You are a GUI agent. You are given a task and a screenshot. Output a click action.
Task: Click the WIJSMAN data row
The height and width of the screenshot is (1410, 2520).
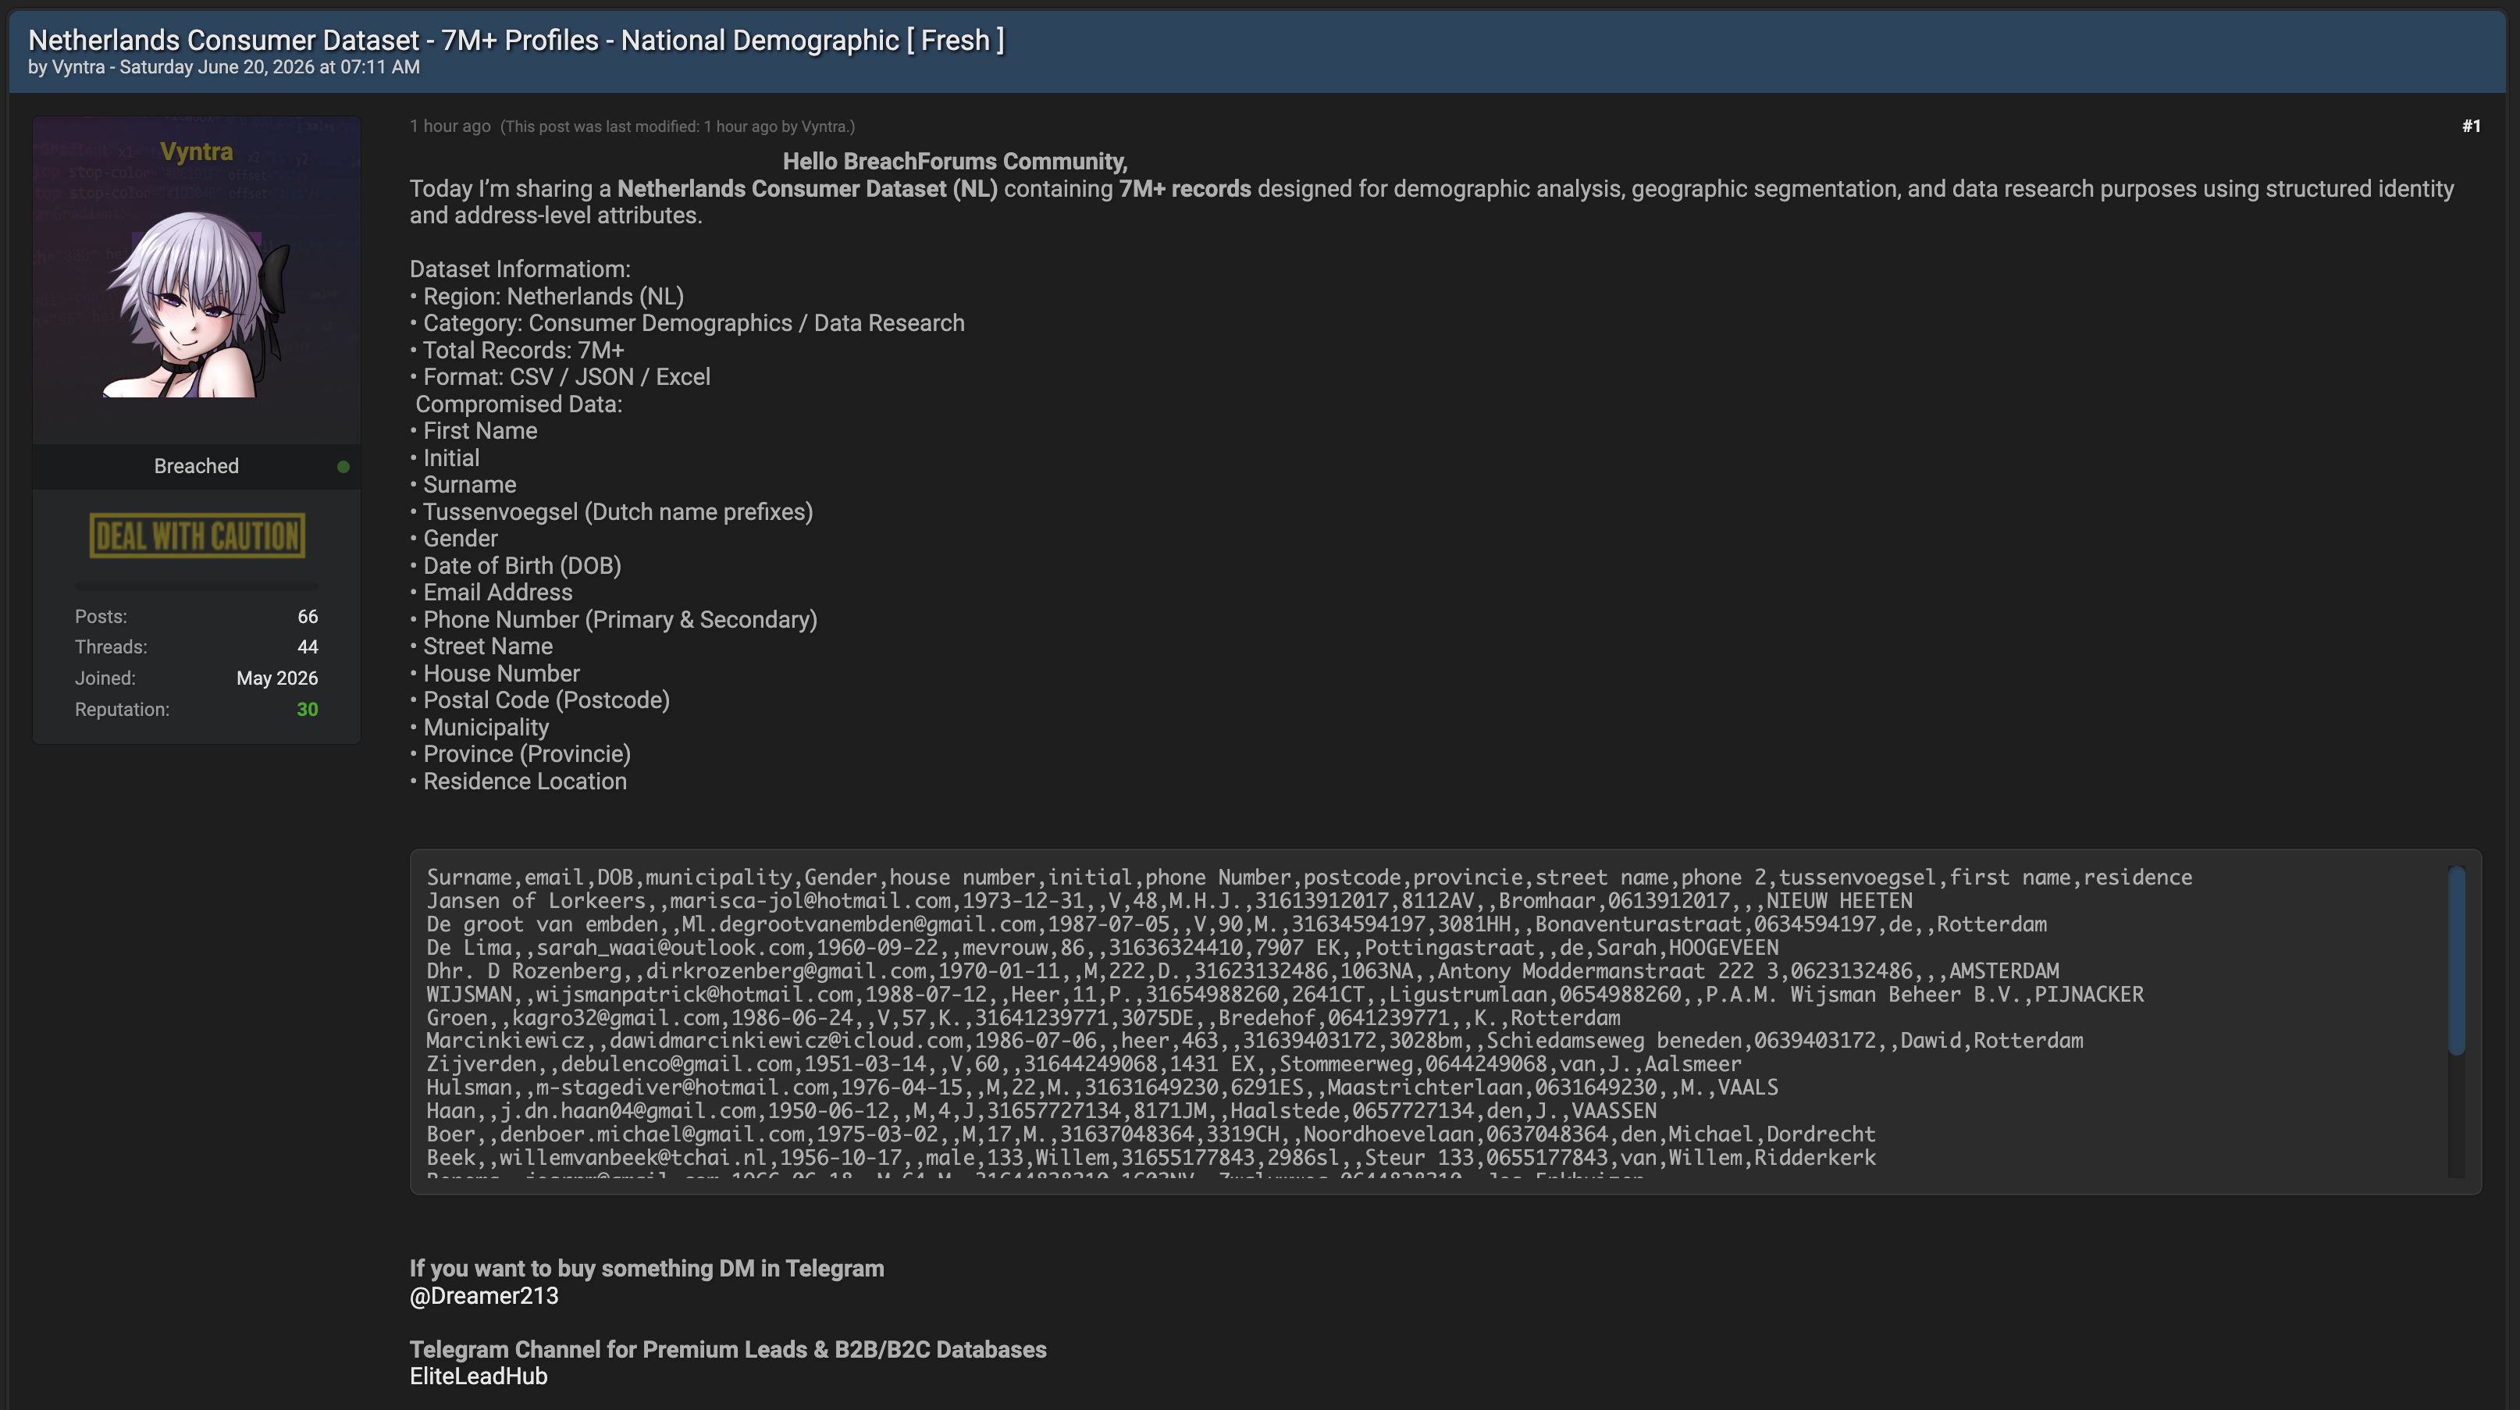[1284, 994]
